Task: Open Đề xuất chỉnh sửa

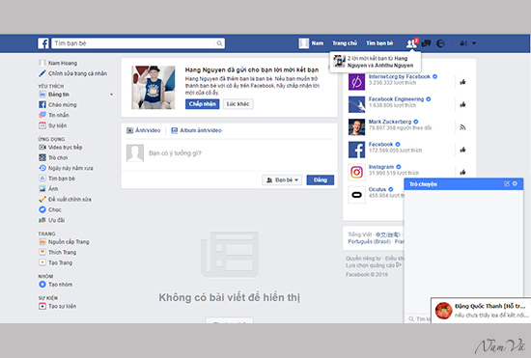Action: tap(65, 200)
